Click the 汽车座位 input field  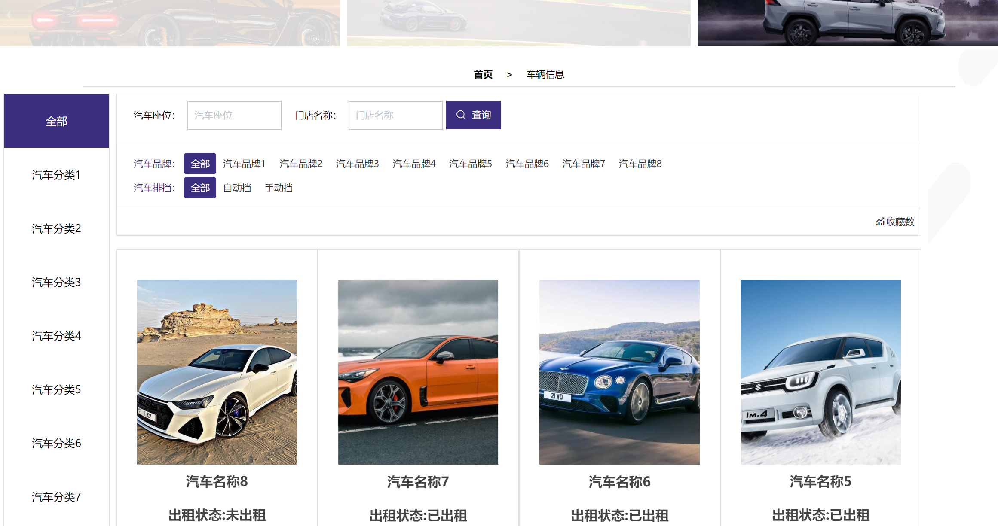click(x=234, y=116)
